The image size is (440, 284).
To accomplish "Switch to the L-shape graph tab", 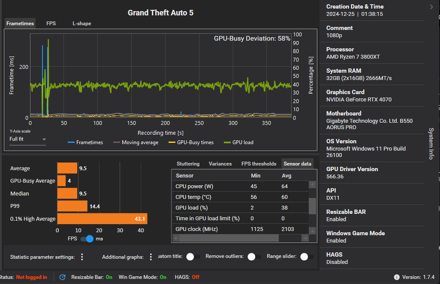I will (81, 24).
